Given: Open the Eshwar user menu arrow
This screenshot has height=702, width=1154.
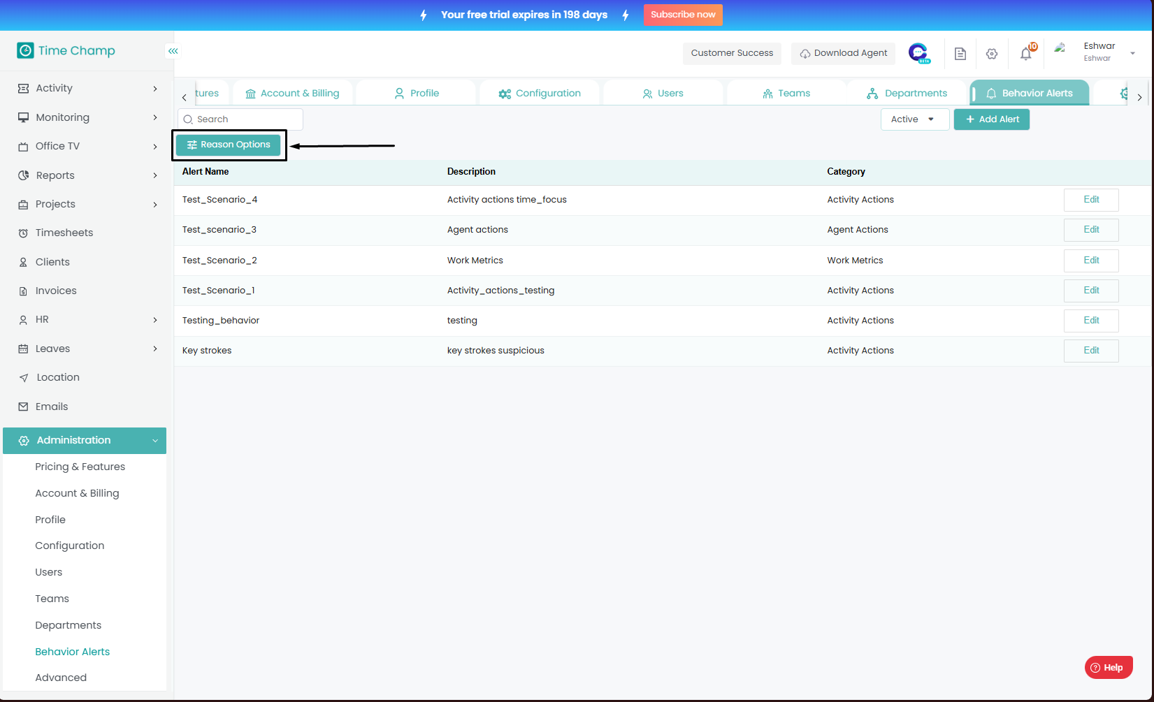Looking at the screenshot, I should [1133, 53].
